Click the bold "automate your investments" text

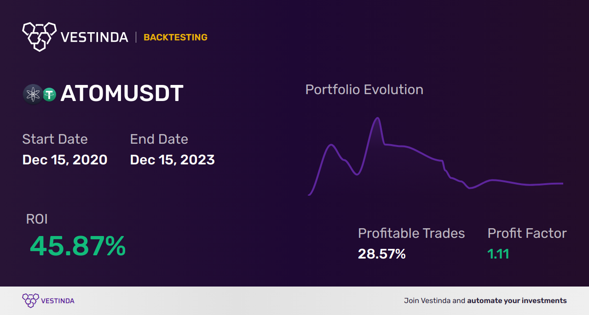point(517,301)
